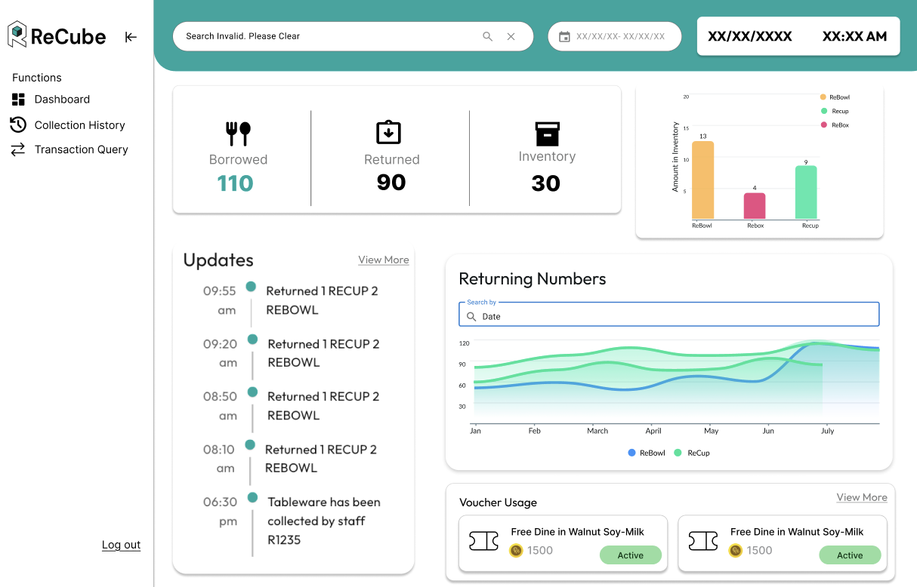
Task: Click the blue ReBowl legend dot under the line chart
Action: [631, 453]
